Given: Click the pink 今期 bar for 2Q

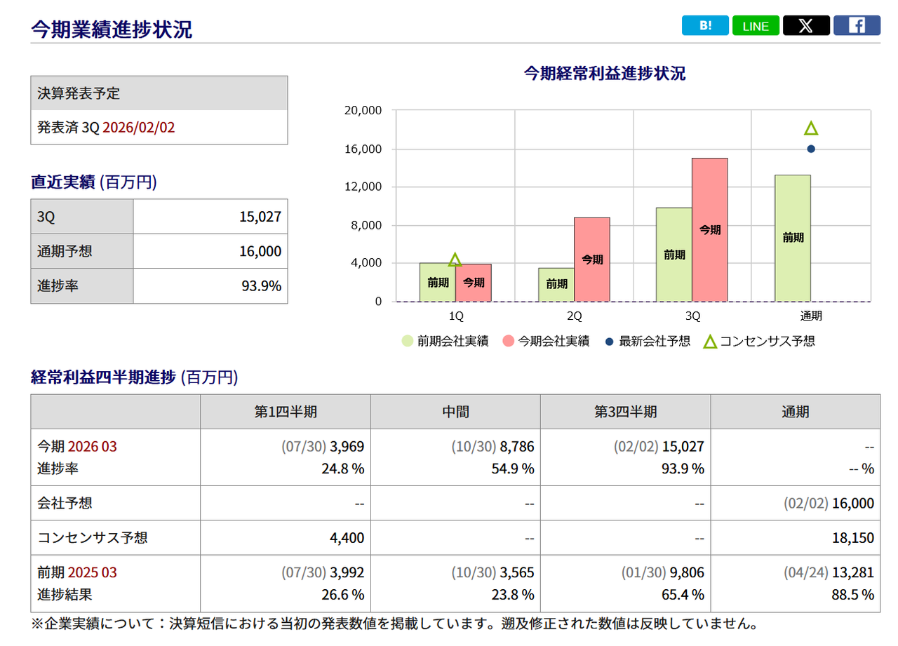Looking at the screenshot, I should (591, 260).
